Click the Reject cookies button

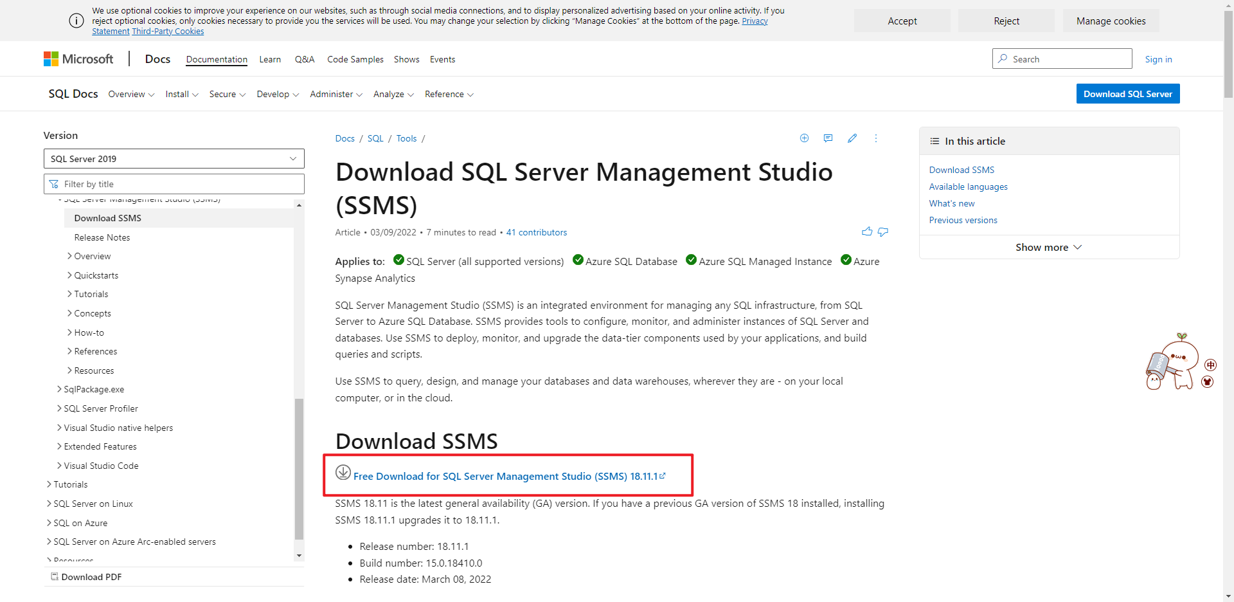(1006, 21)
